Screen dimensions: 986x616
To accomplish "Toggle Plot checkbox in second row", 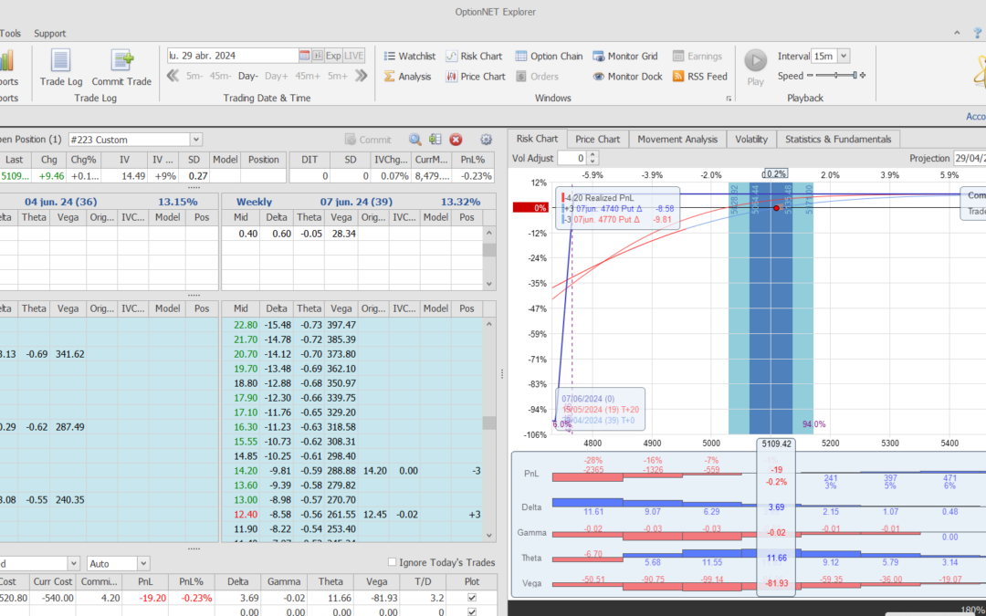I will 471,611.
